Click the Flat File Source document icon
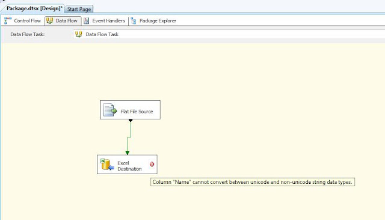This screenshot has height=220, width=385. point(110,110)
